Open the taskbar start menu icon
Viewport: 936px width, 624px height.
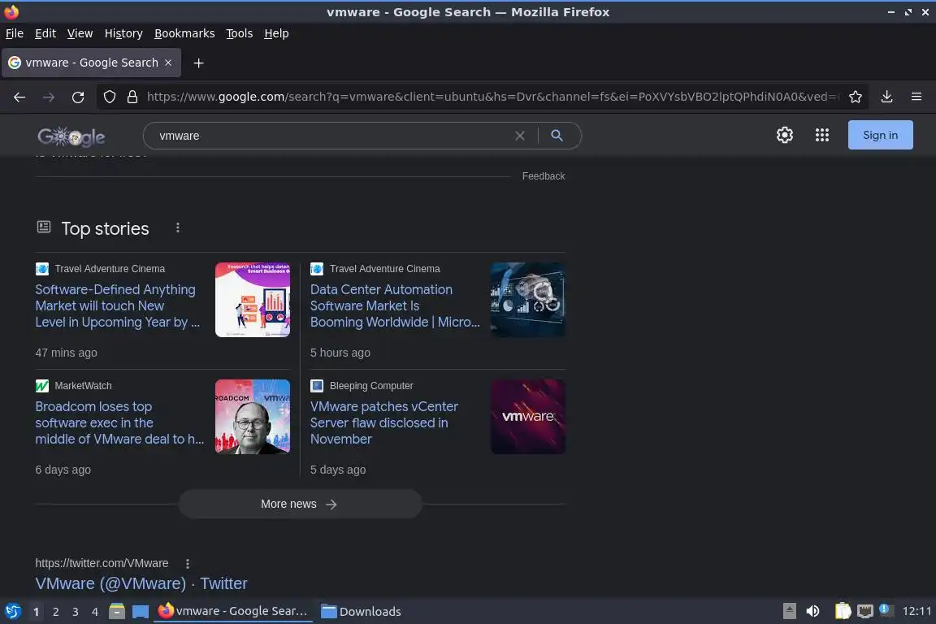tap(13, 611)
